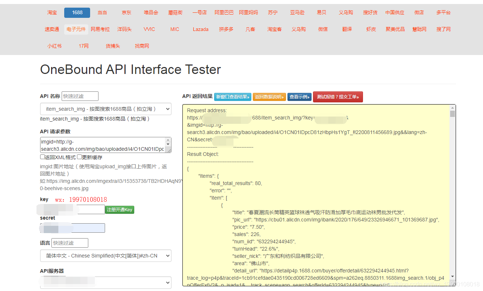
Task: Open the 货捕头 tab
Action: (x=113, y=46)
